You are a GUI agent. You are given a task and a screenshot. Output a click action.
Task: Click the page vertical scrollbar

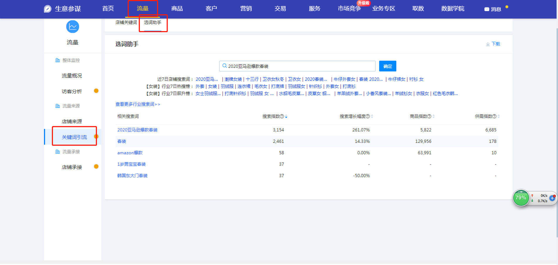tap(557, 133)
